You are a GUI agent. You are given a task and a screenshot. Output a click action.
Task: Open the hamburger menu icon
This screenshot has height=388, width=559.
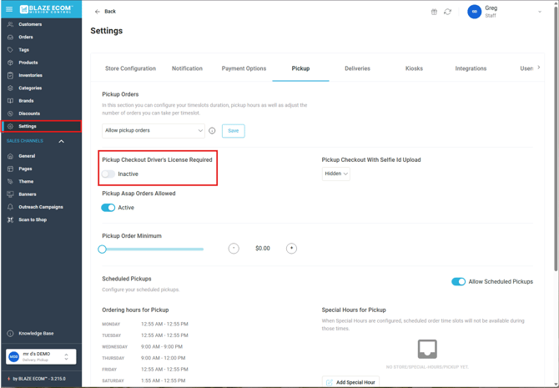point(9,9)
